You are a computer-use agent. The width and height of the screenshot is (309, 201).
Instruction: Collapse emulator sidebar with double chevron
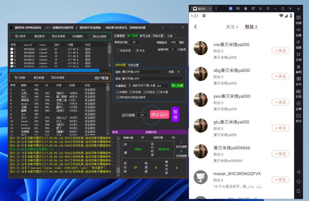click(298, 8)
